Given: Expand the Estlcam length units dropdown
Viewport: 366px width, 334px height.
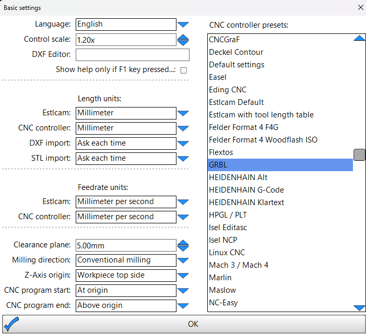Looking at the screenshot, I should 183,113.
